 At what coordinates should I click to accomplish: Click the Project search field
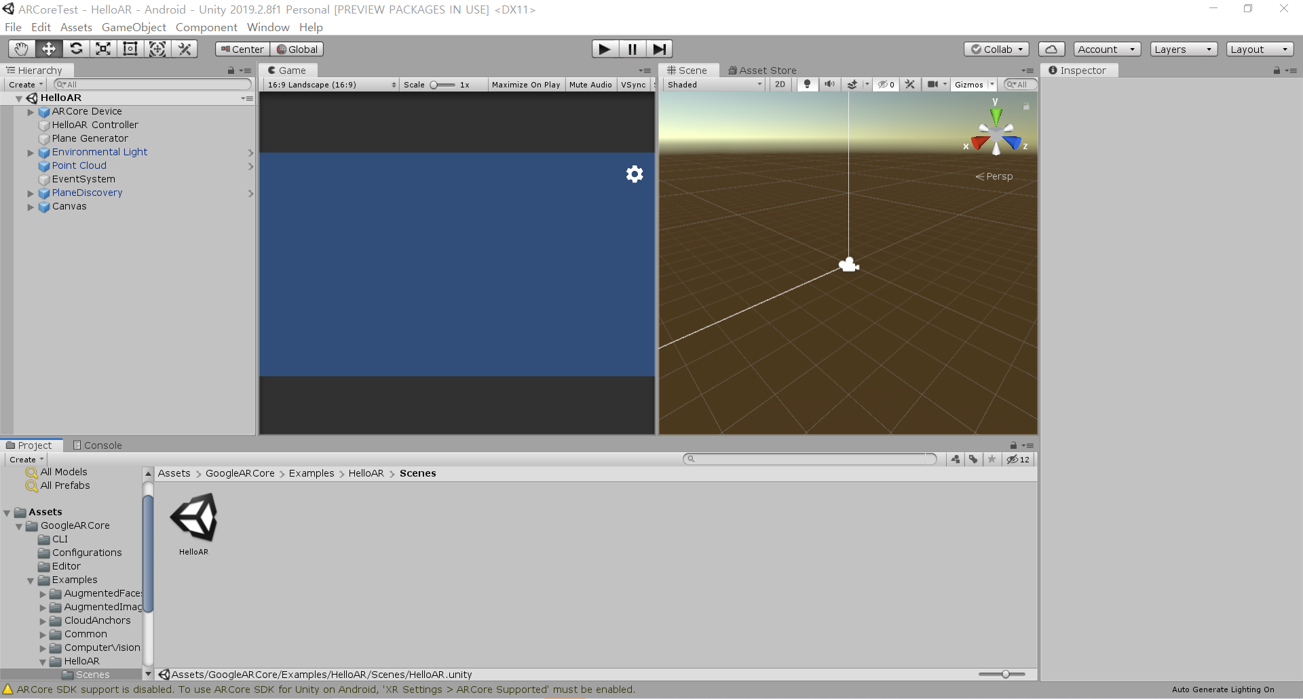click(810, 459)
